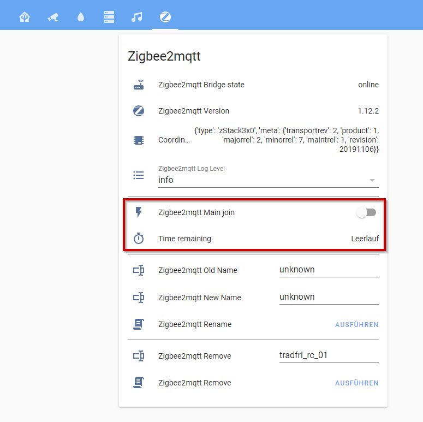Click the 'Zigbee2mqtt Rename' label
This screenshot has width=423, height=422.
click(195, 324)
